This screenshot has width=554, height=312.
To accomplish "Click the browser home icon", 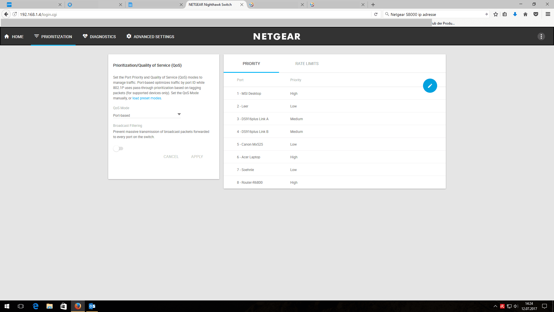I will [x=525, y=14].
